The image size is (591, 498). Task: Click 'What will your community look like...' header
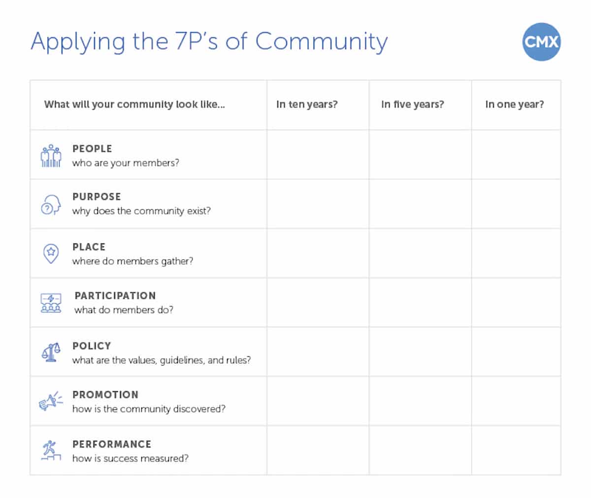[x=134, y=104]
